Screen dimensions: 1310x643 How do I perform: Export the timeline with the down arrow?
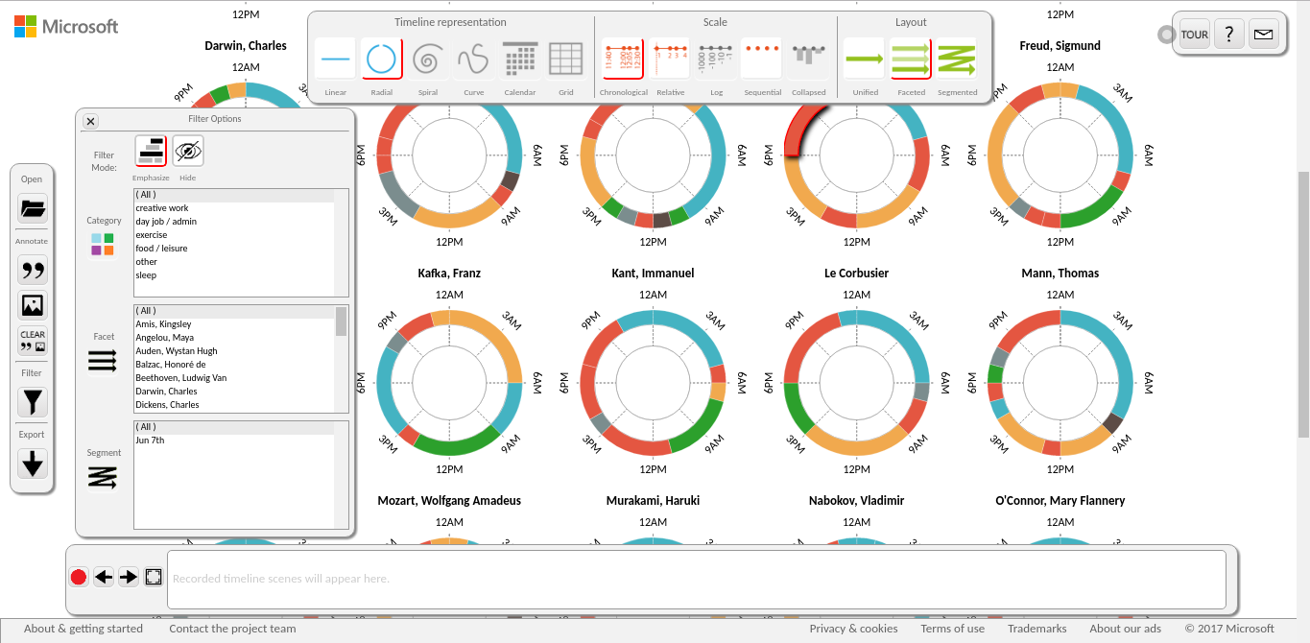33,463
